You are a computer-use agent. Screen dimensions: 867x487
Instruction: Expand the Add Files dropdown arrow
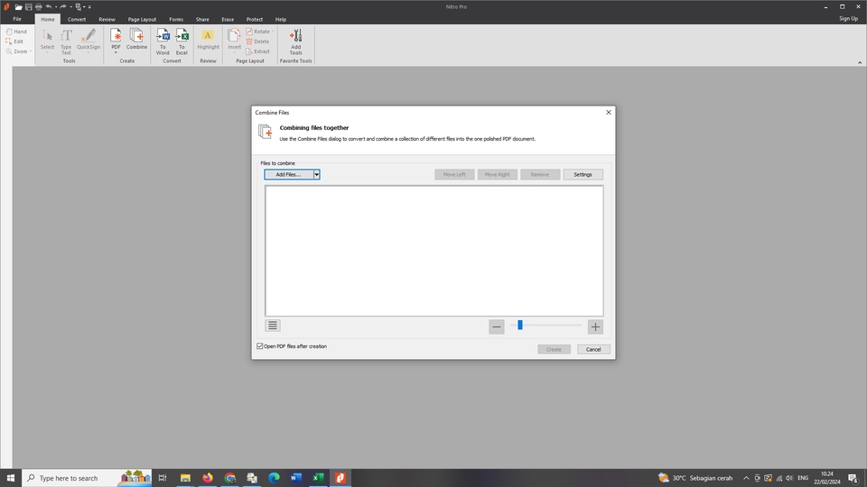tap(316, 174)
